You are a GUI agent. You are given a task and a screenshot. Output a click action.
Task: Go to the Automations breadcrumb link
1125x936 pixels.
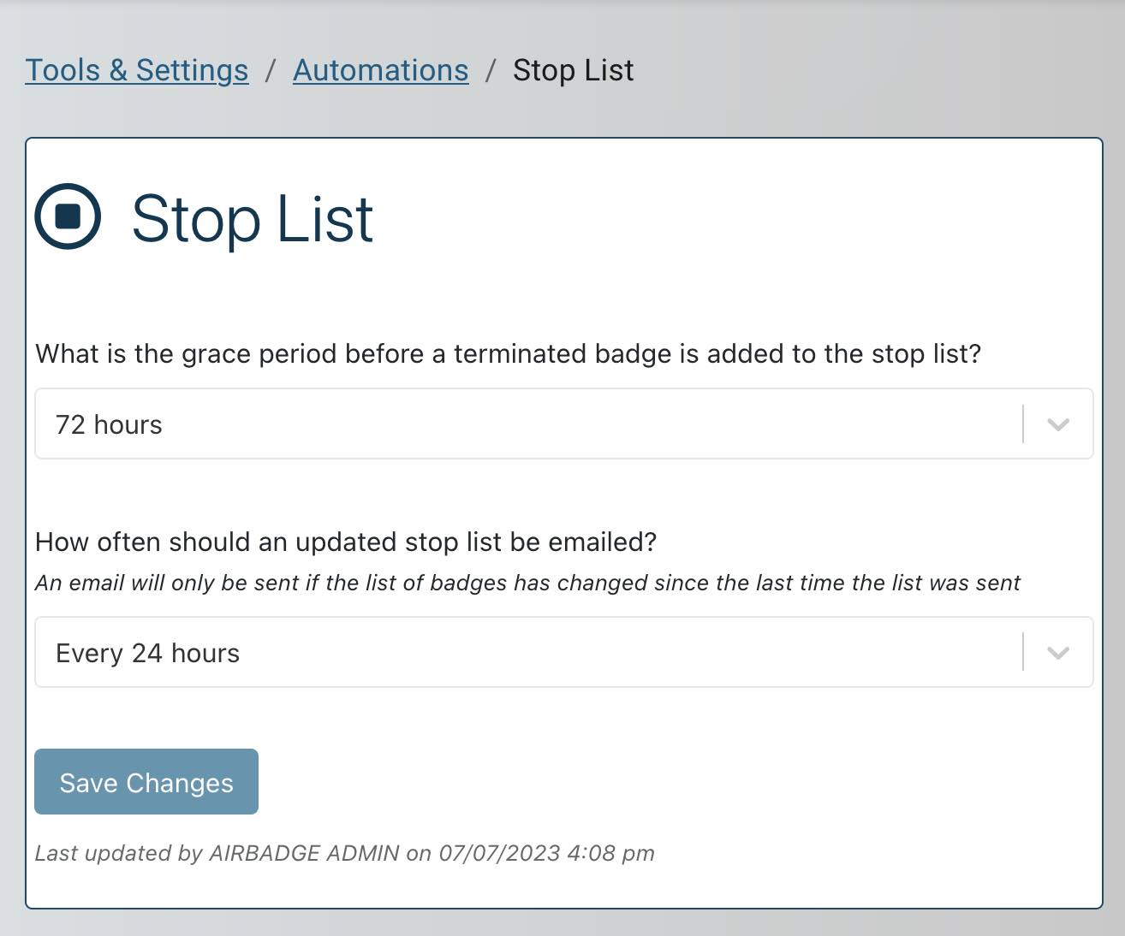pos(381,70)
